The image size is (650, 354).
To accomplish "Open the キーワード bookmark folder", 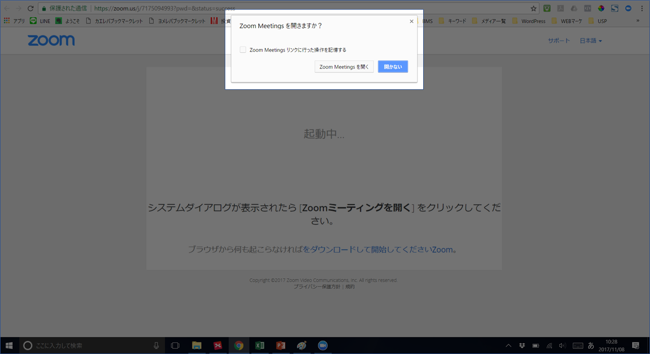I will [x=452, y=21].
